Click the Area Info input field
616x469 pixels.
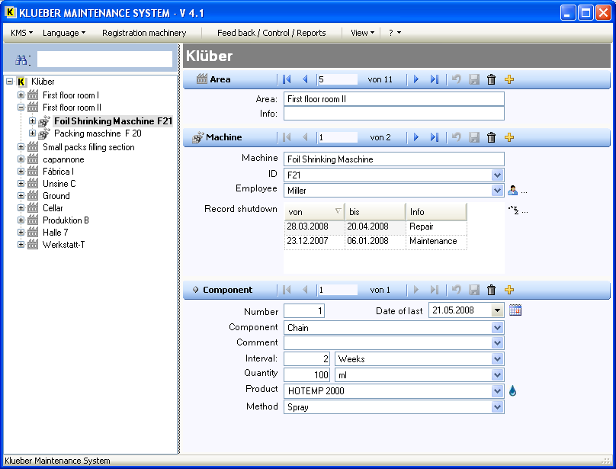click(x=393, y=114)
